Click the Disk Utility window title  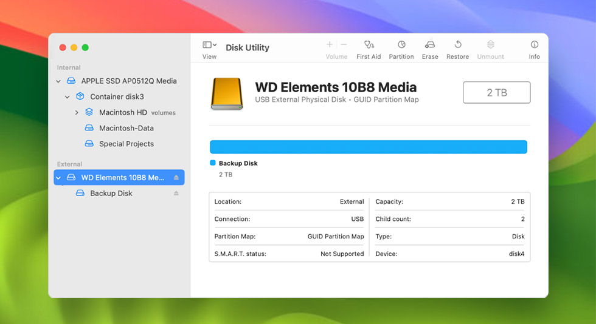click(248, 47)
